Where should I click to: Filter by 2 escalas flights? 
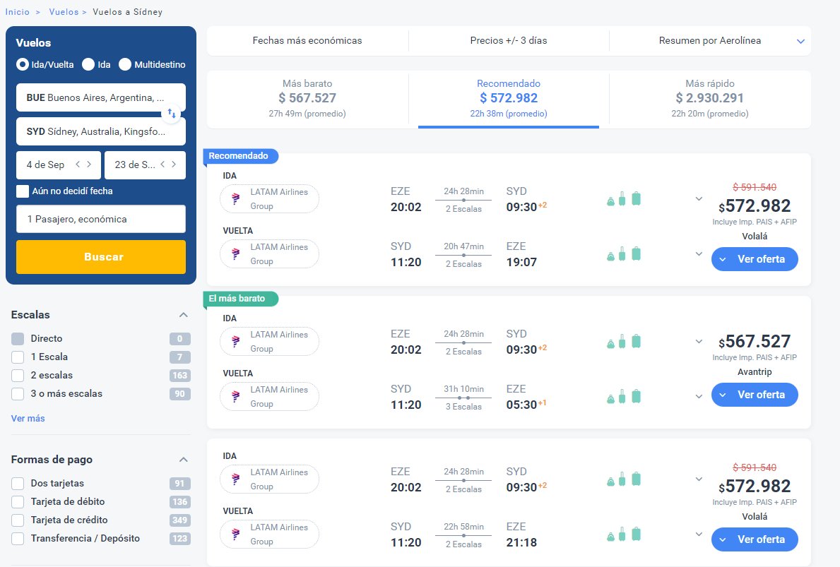pyautogui.click(x=18, y=376)
